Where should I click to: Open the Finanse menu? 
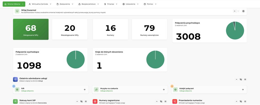tap(110, 4)
